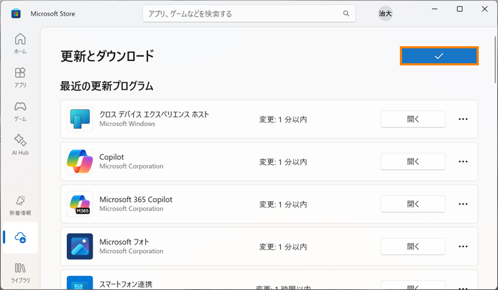Show more options for クロス デバイス エクスペリエンス ホスト
The image size is (498, 290).
point(462,119)
